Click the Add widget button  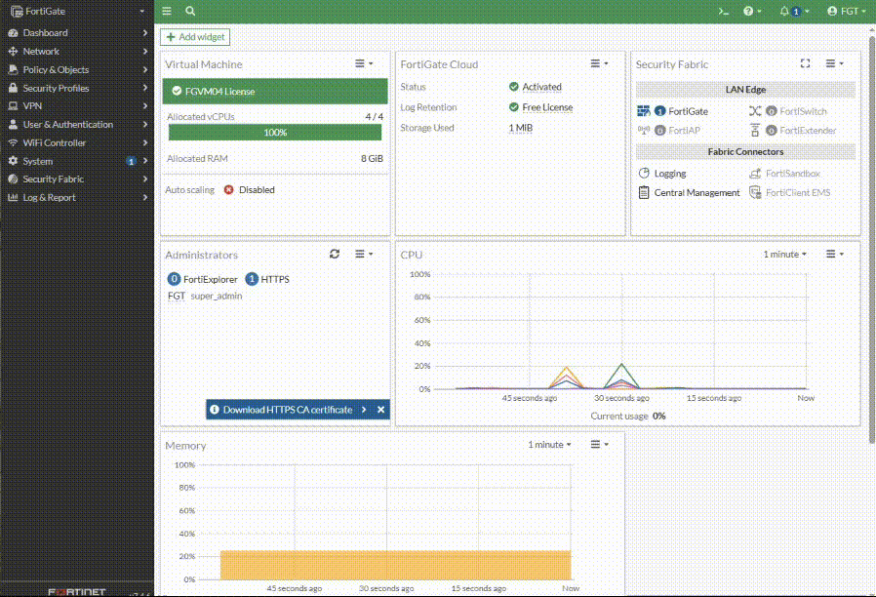point(195,37)
